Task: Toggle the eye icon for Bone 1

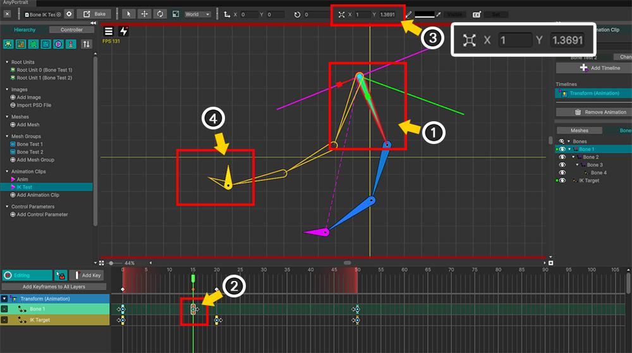Action: tap(562, 149)
